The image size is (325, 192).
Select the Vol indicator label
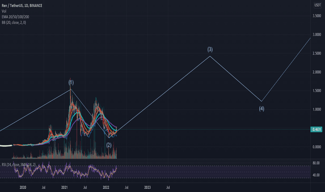(4, 11)
